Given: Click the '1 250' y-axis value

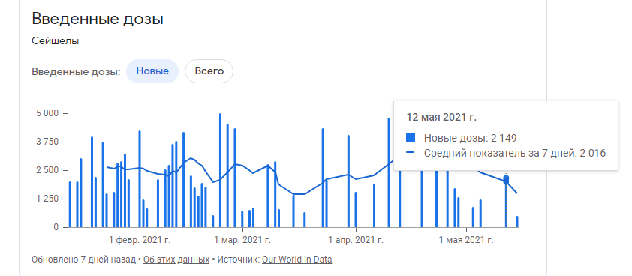Looking at the screenshot, I should tap(47, 199).
